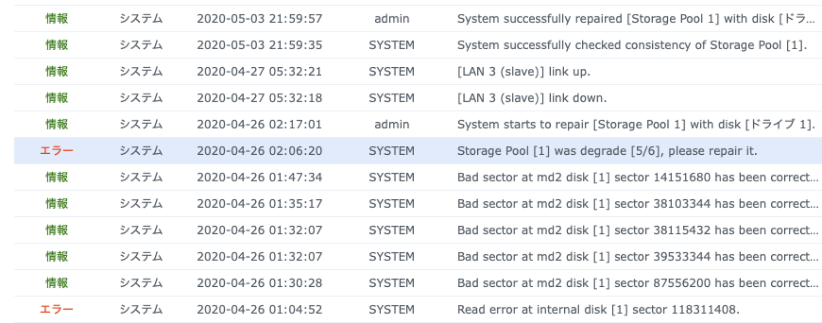The height and width of the screenshot is (323, 822).
Task: Click the エラー label on the 01:04:52 row
Action: (x=56, y=309)
